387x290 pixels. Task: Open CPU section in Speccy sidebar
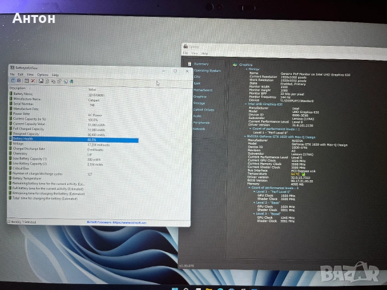pyautogui.click(x=197, y=77)
